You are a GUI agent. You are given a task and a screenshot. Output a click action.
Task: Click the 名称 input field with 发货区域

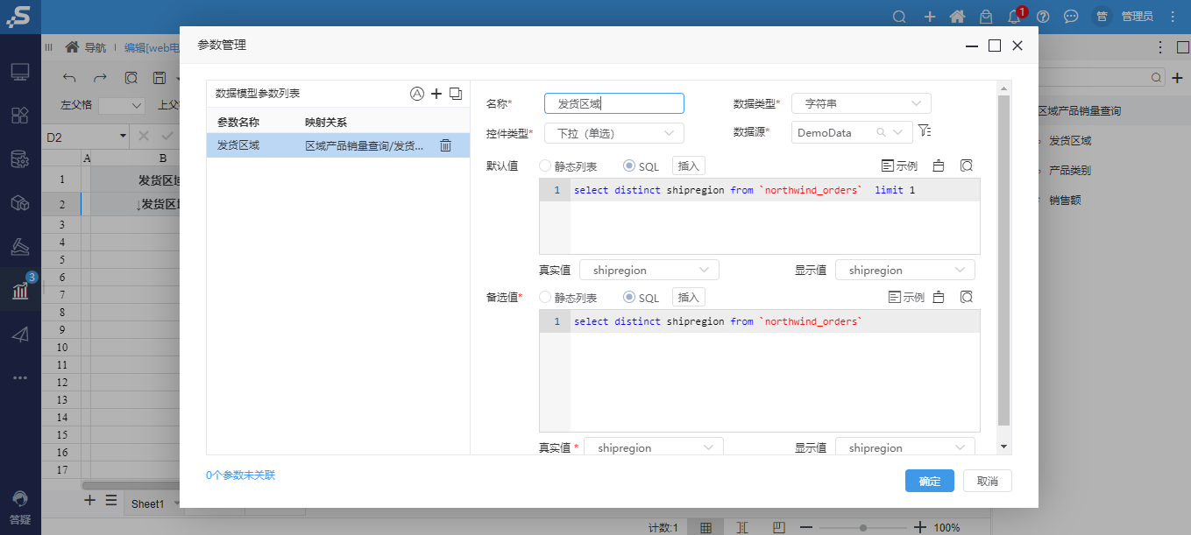click(613, 103)
